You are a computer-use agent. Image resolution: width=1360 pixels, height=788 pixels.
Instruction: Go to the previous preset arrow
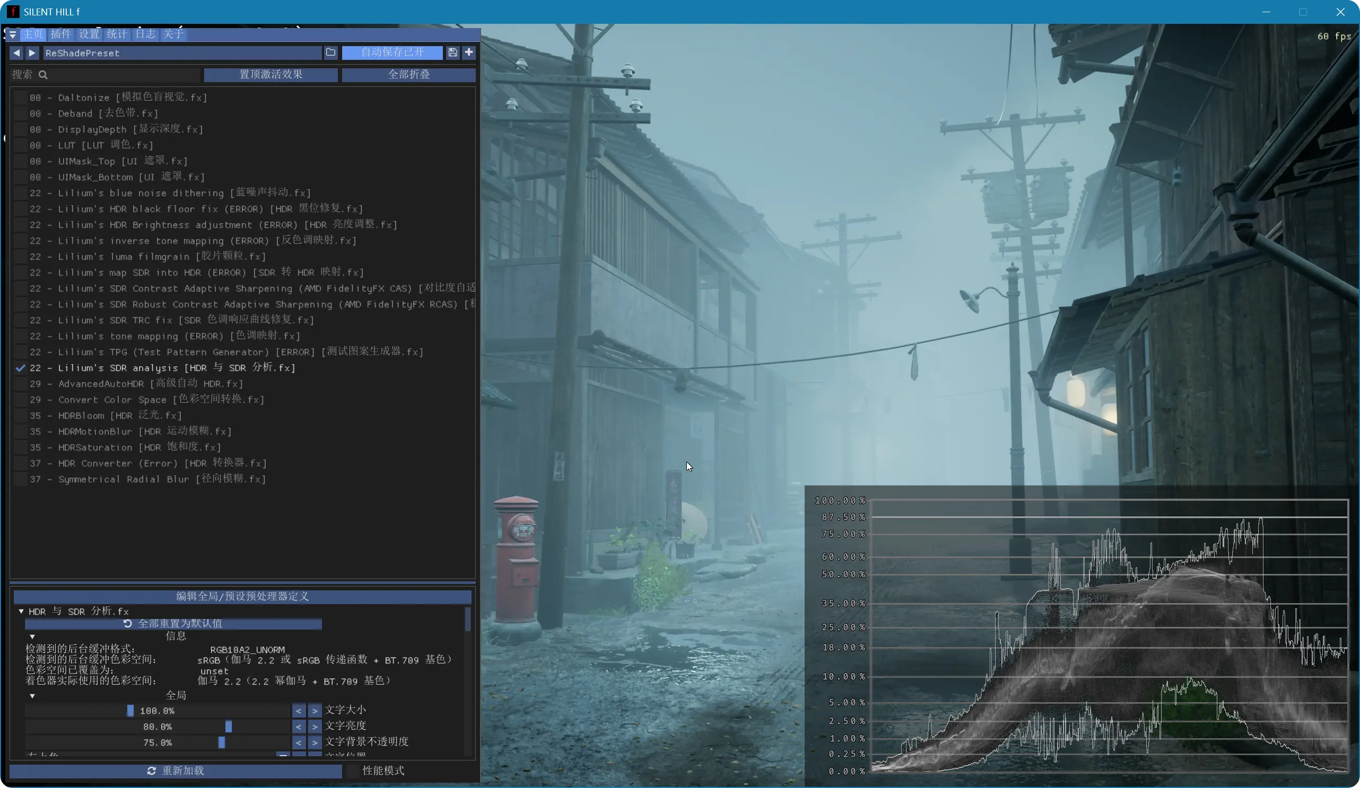coord(17,52)
